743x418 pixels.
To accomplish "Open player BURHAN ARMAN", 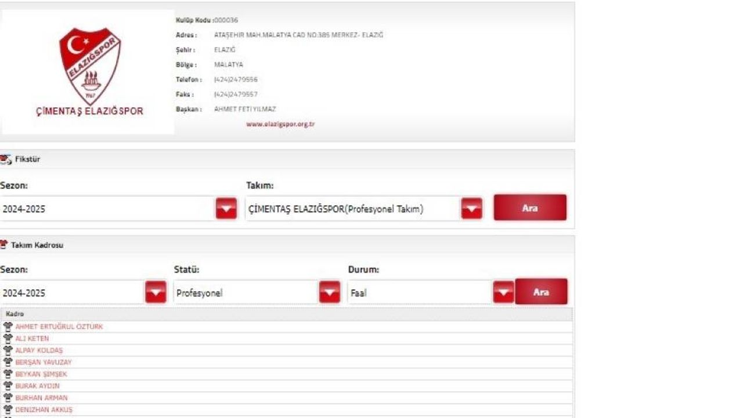I will pos(41,398).
